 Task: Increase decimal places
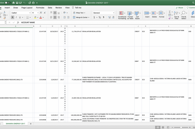(109, 17)
